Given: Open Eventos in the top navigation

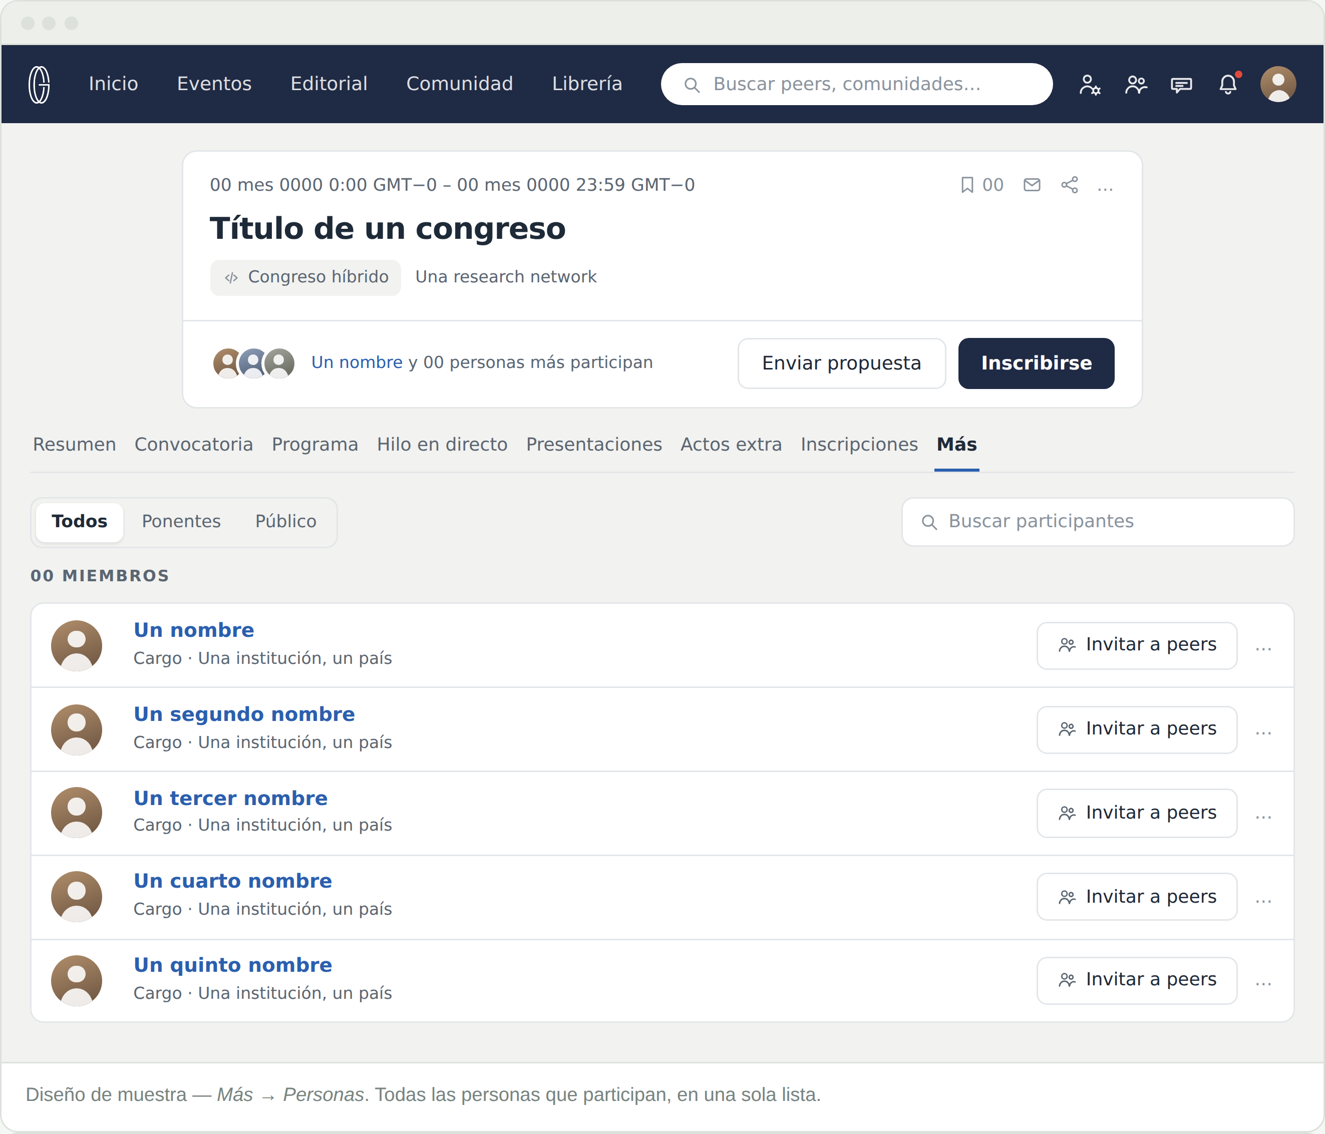Looking at the screenshot, I should 214,84.
